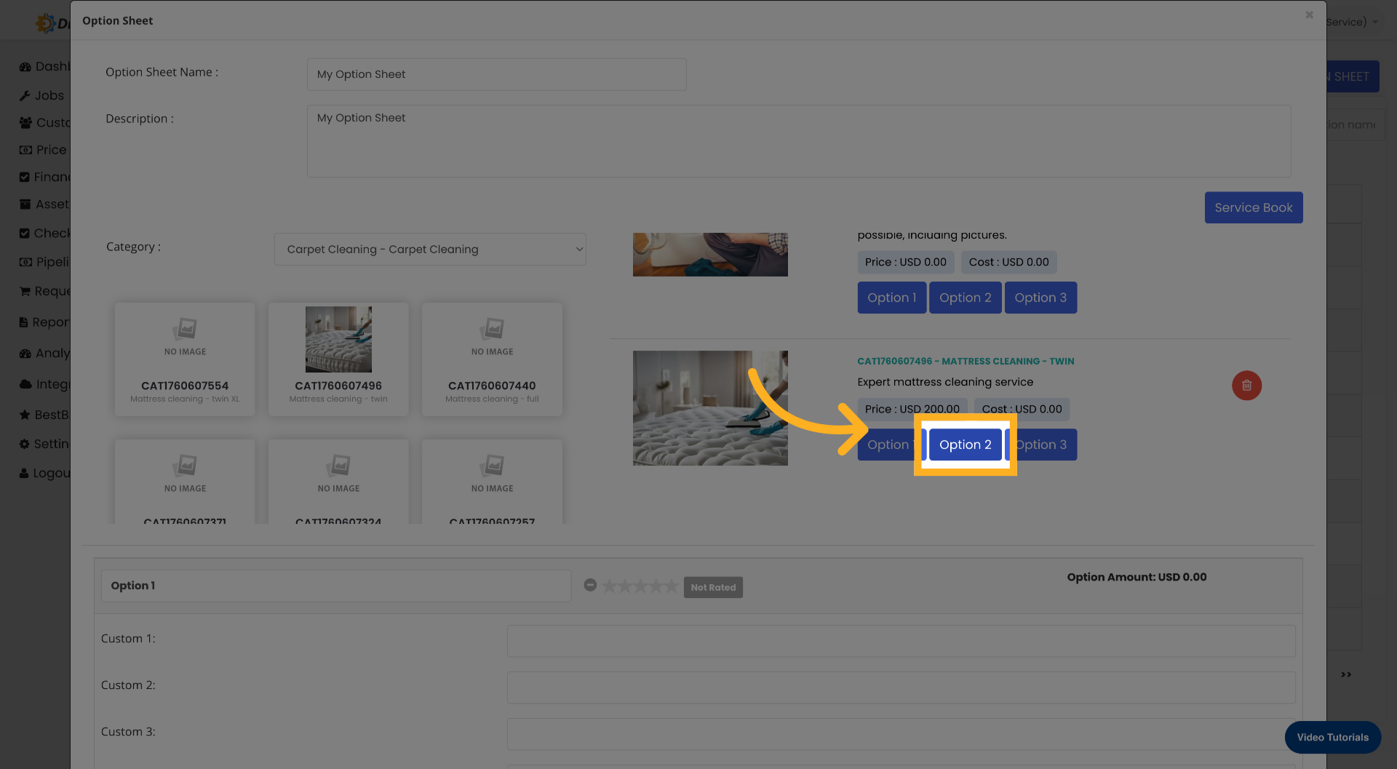This screenshot has height=769, width=1397.
Task: Click the Reports document icon
Action: click(25, 322)
